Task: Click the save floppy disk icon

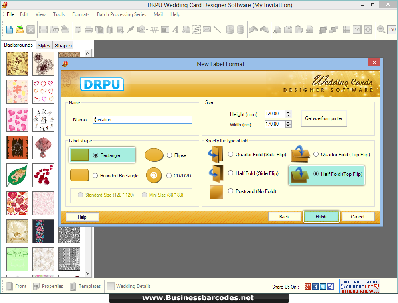Action: [x=43, y=30]
